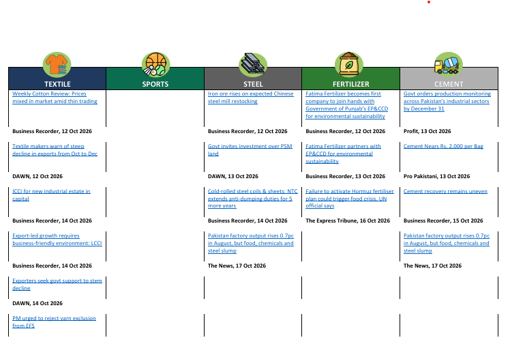Viewport: 510px width, 355px height.
Task: Click the fertilizer bag icon
Action: 349,64
